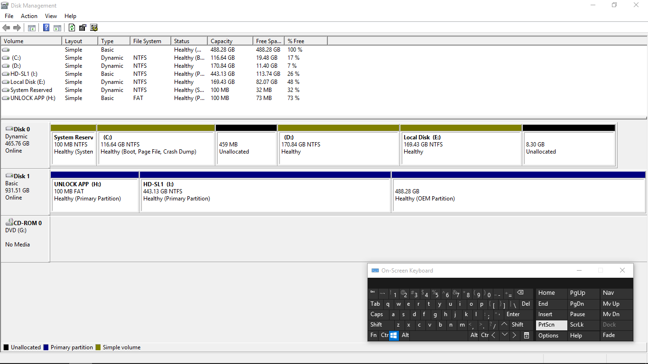648x364 pixels.
Task: Tap the up arrow key on On-Screen Keyboard
Action: coord(505,325)
